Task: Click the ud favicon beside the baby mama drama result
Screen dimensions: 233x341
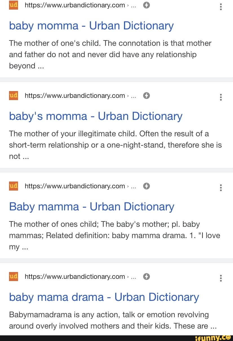Action: (x=14, y=277)
